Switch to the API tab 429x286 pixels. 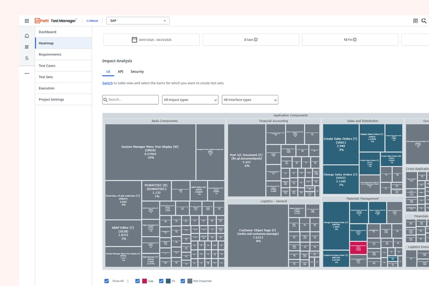point(121,71)
